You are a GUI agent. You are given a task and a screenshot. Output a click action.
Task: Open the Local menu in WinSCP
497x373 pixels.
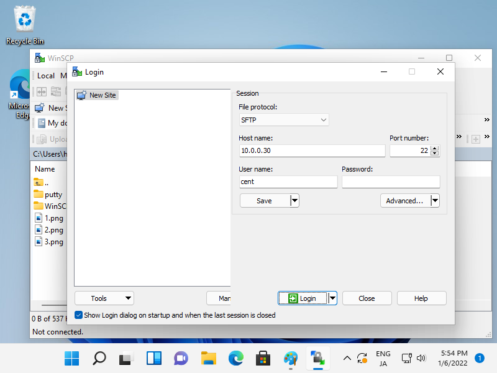46,75
